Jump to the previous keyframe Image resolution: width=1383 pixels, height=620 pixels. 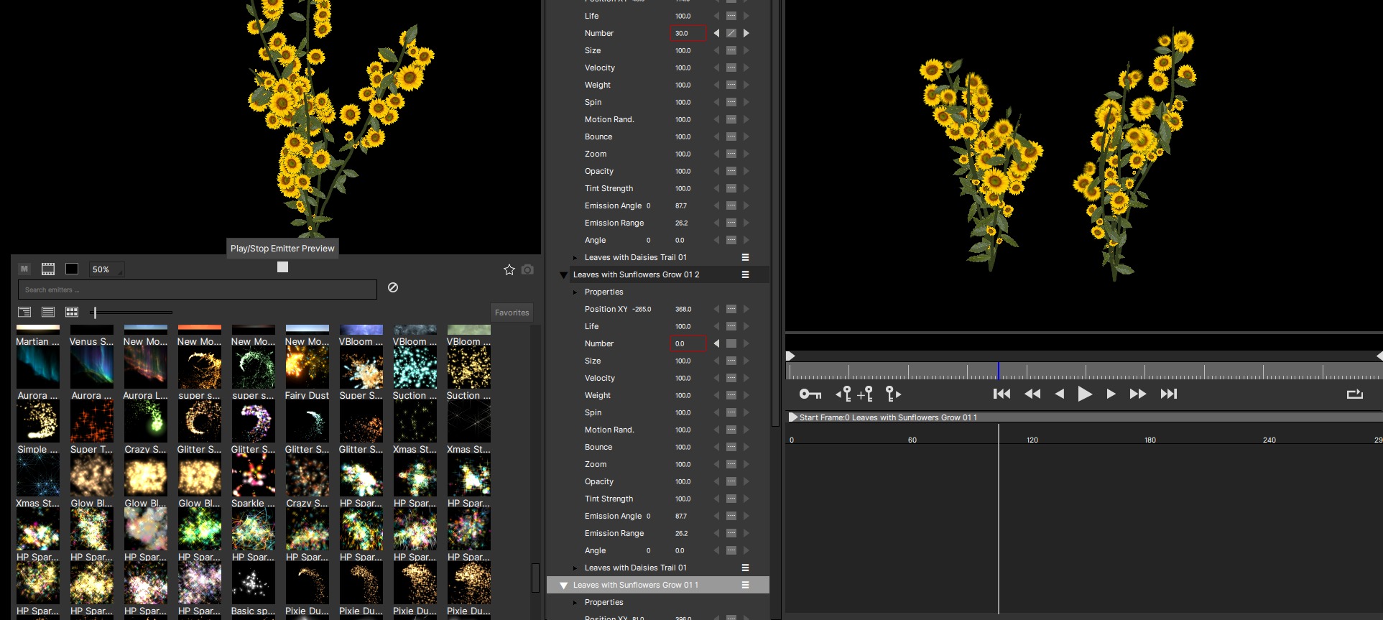[843, 394]
